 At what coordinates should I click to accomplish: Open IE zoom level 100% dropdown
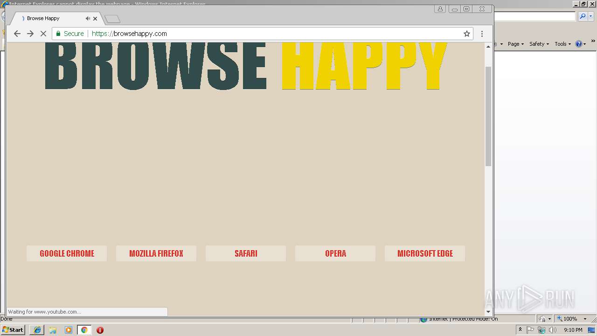coord(585,319)
